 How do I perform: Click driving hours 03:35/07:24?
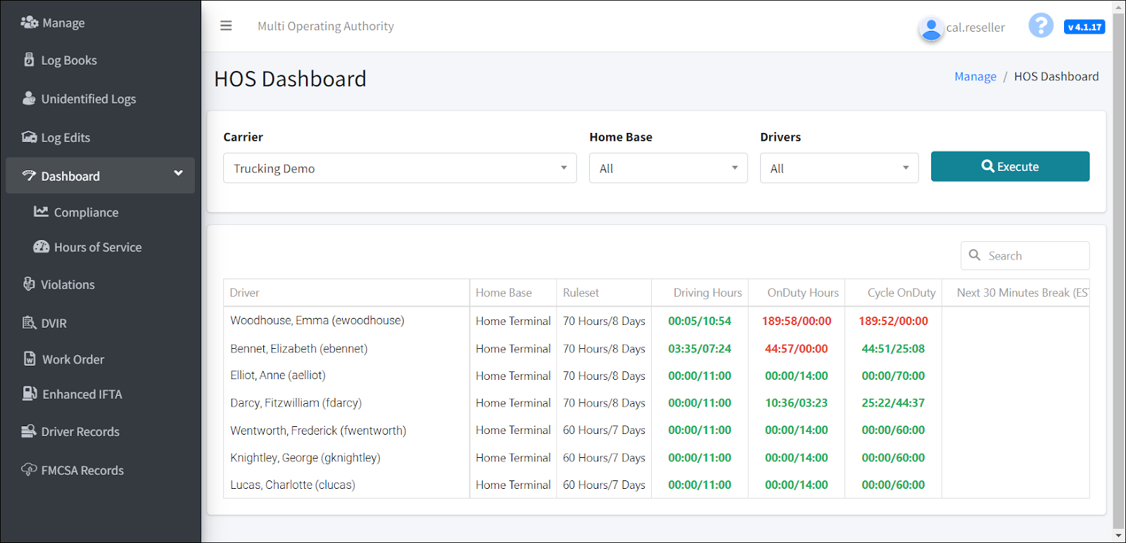point(700,348)
